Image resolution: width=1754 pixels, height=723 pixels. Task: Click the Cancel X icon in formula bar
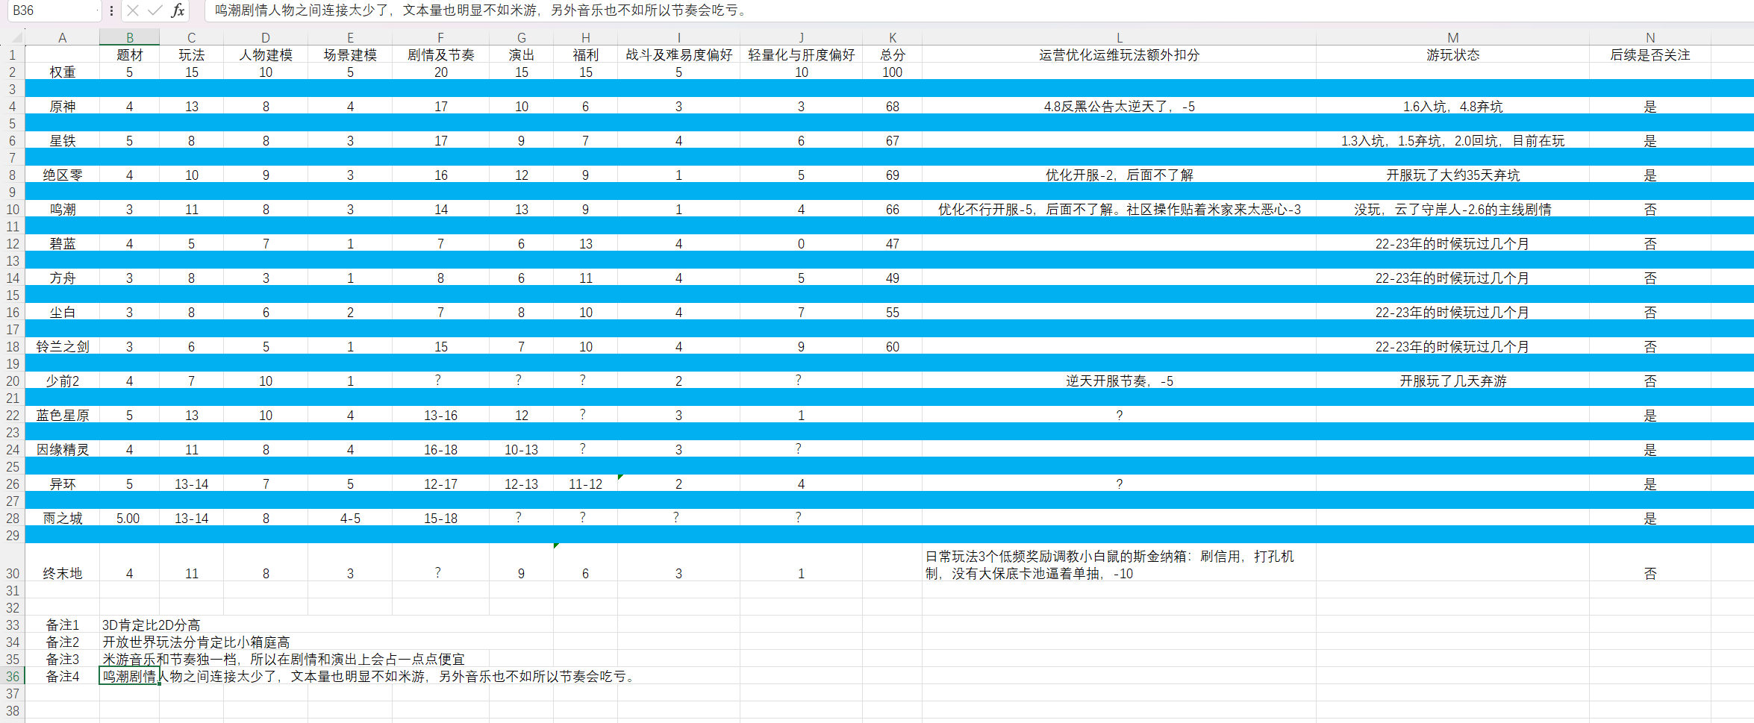click(x=133, y=10)
